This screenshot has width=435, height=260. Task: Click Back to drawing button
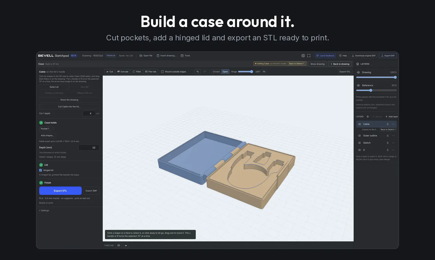pyautogui.click(x=340, y=64)
